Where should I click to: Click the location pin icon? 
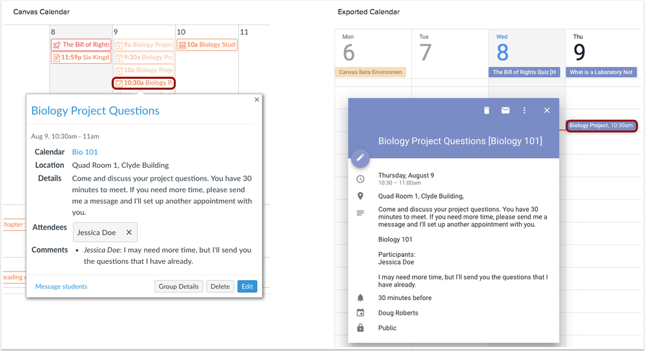pyautogui.click(x=360, y=196)
